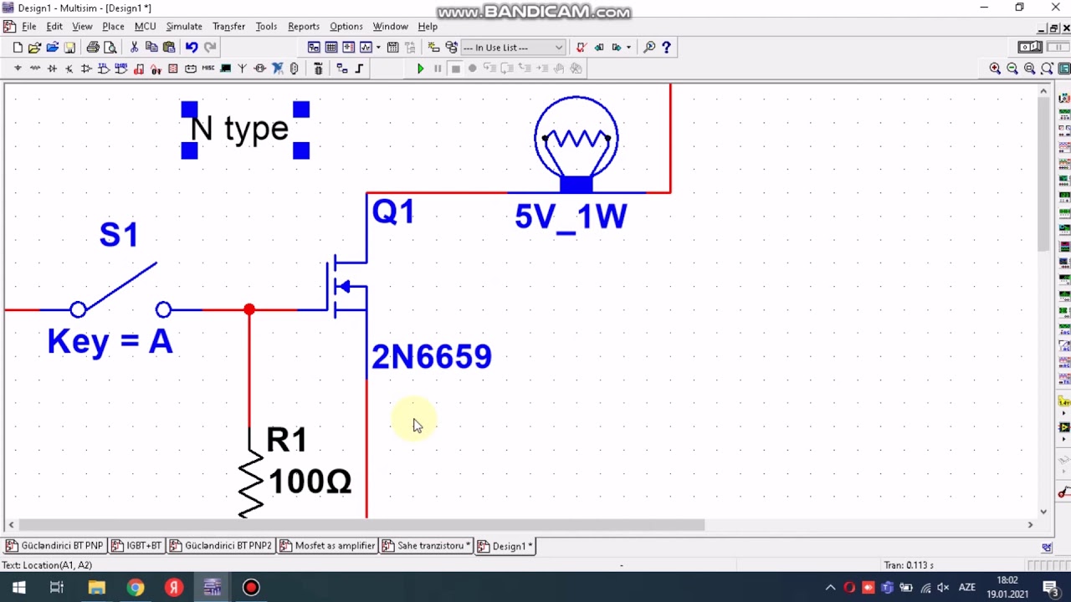The height and width of the screenshot is (602, 1071).
Task: Run the electrical rules check icon
Action: [581, 47]
